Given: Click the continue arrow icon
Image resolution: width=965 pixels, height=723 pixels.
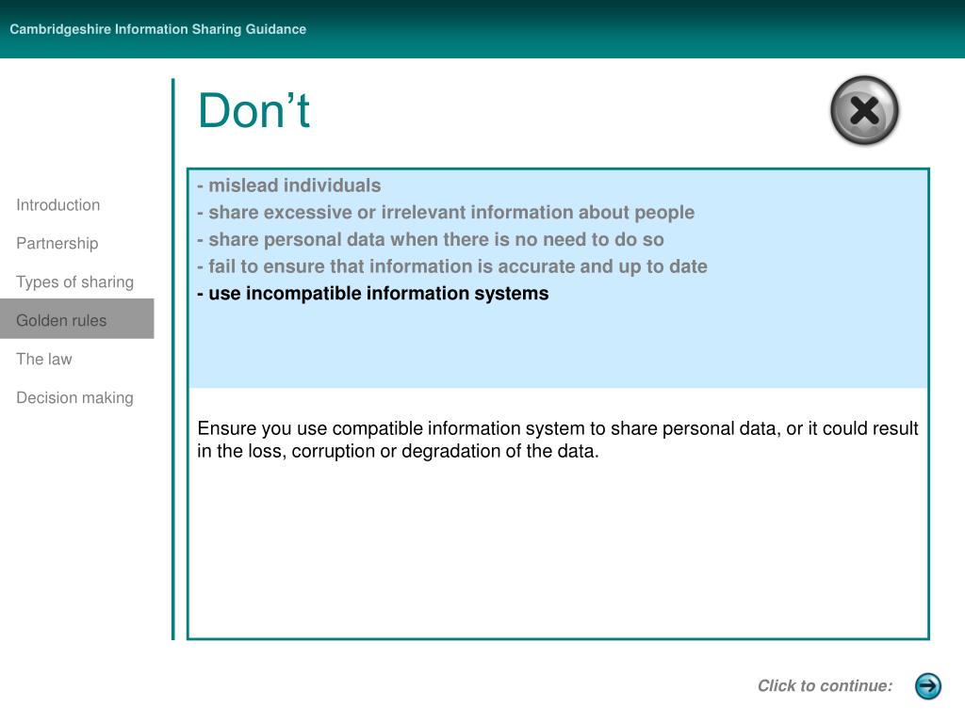Looking at the screenshot, I should pos(928,685).
